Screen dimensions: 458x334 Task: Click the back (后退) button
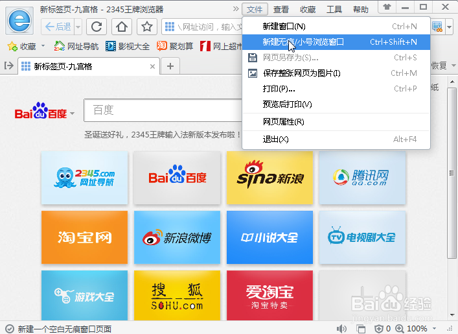point(58,27)
